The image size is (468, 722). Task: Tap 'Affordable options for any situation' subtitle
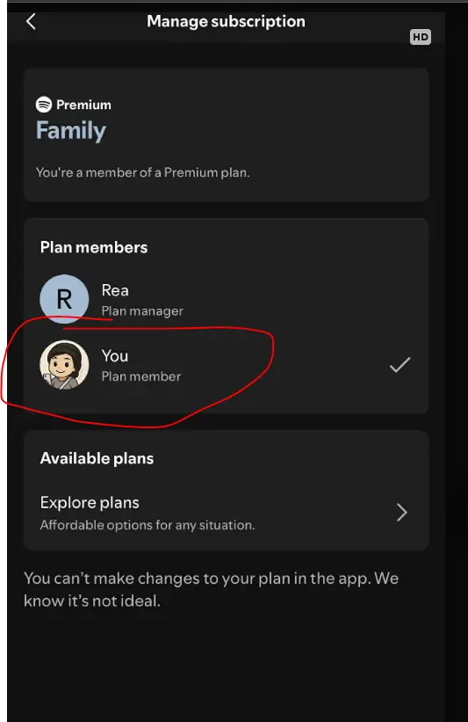148,525
